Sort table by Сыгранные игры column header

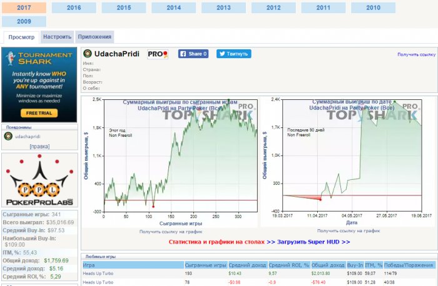(x=206, y=265)
